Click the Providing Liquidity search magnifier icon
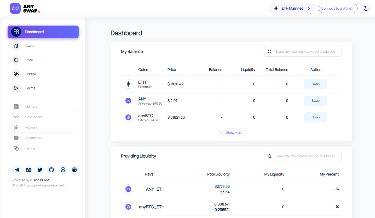The image size is (375, 218). (x=270, y=156)
